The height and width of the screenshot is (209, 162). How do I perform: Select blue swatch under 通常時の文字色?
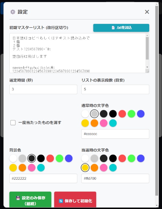[141, 114]
